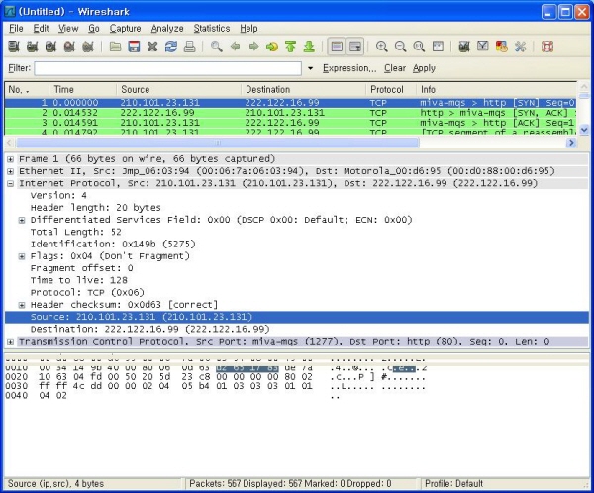Expand Differentiated Services Field node
Image resolution: width=594 pixels, height=493 pixels.
click(22, 220)
